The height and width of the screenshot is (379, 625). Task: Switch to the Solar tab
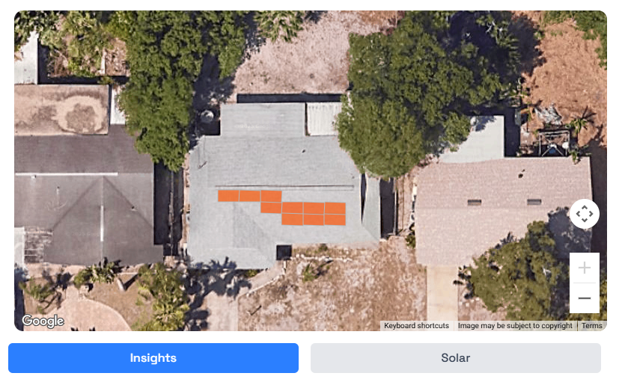456,358
